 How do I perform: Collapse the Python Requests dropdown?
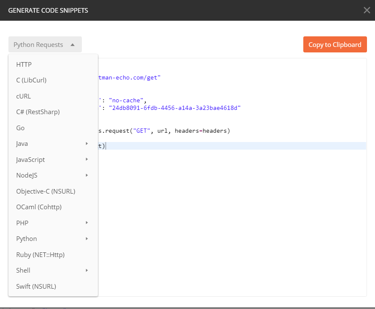pos(45,44)
